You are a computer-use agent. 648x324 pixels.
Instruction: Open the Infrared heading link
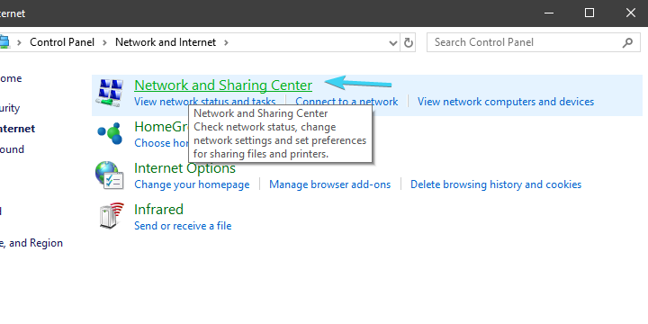pyautogui.click(x=158, y=210)
